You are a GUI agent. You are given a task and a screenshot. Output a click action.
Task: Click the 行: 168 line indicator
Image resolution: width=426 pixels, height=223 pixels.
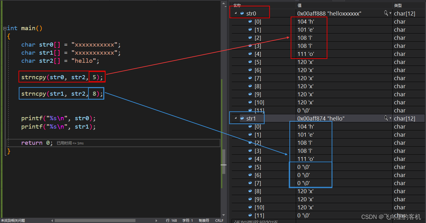click(x=171, y=221)
